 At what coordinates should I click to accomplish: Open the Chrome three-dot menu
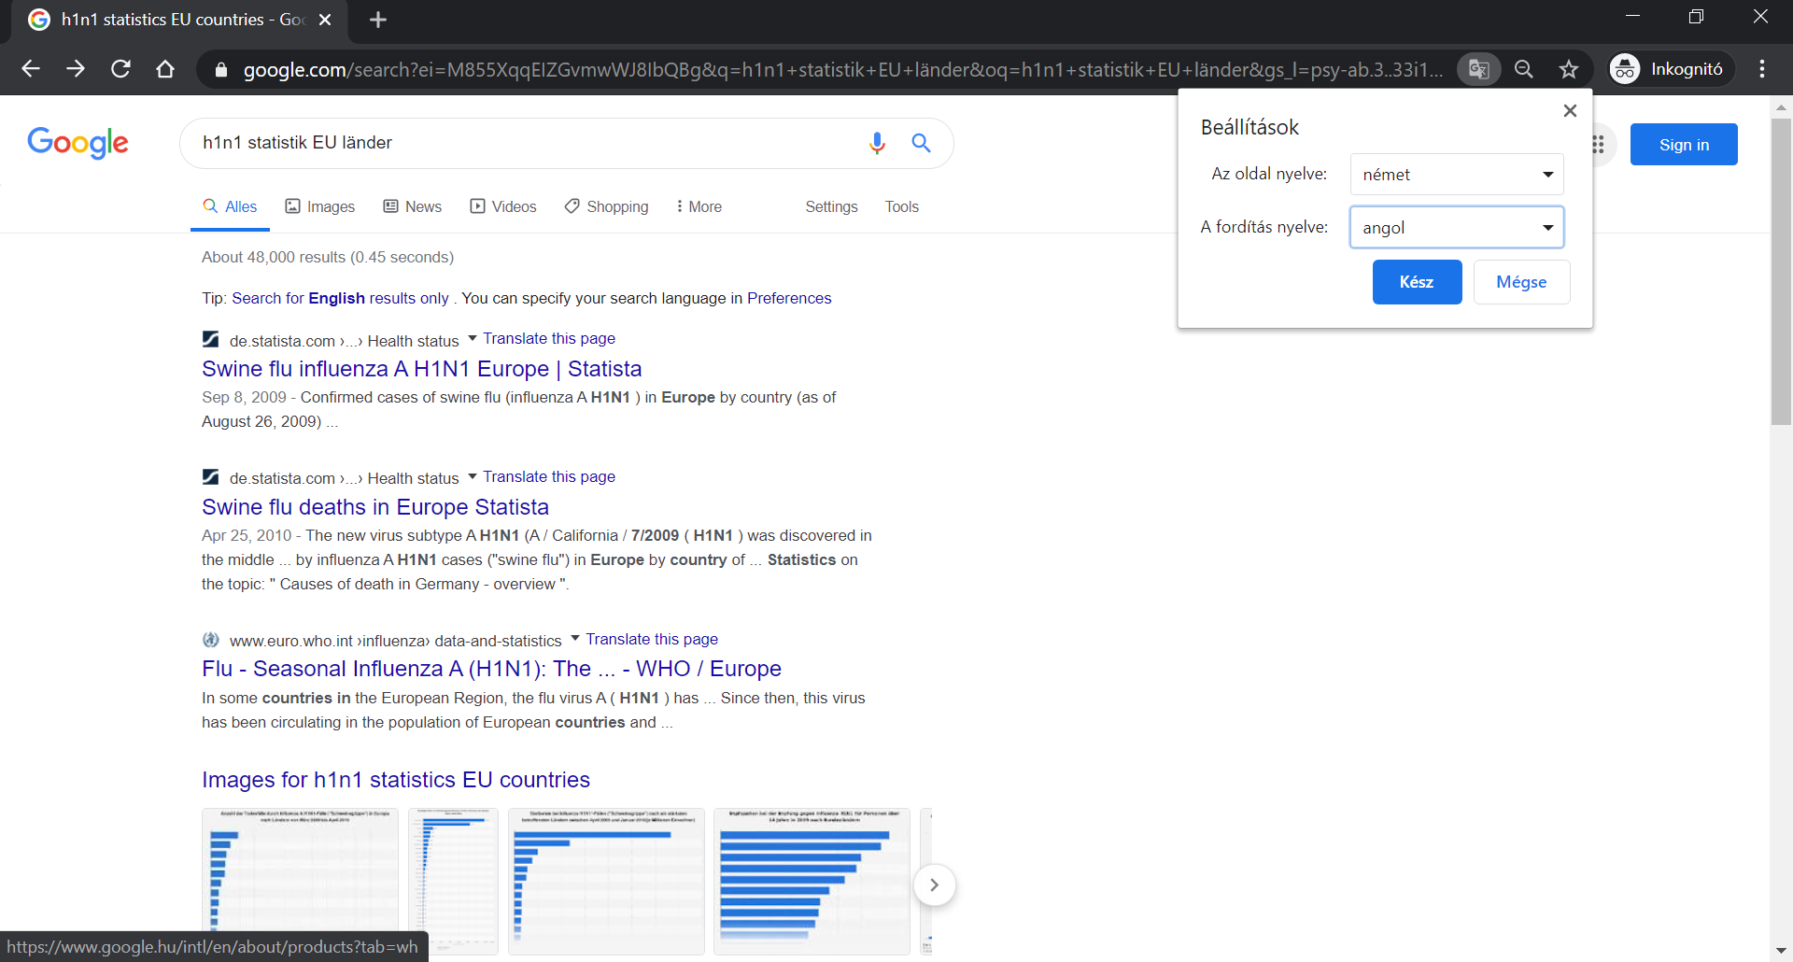point(1762,69)
